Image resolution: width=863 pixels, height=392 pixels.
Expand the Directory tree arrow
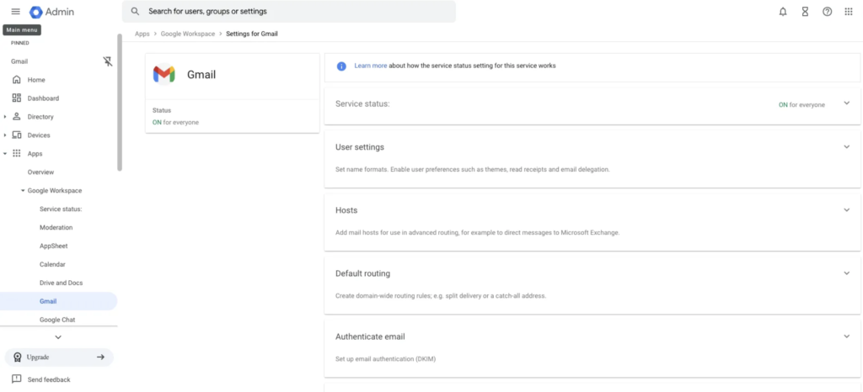5,117
